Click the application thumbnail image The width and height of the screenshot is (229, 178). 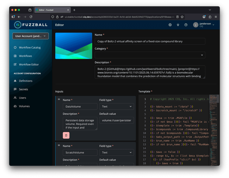[74, 46]
